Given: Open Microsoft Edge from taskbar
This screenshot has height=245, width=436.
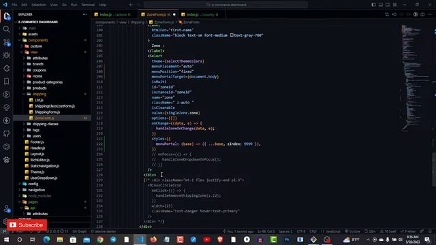Looking at the screenshot, I should click(x=46, y=240).
